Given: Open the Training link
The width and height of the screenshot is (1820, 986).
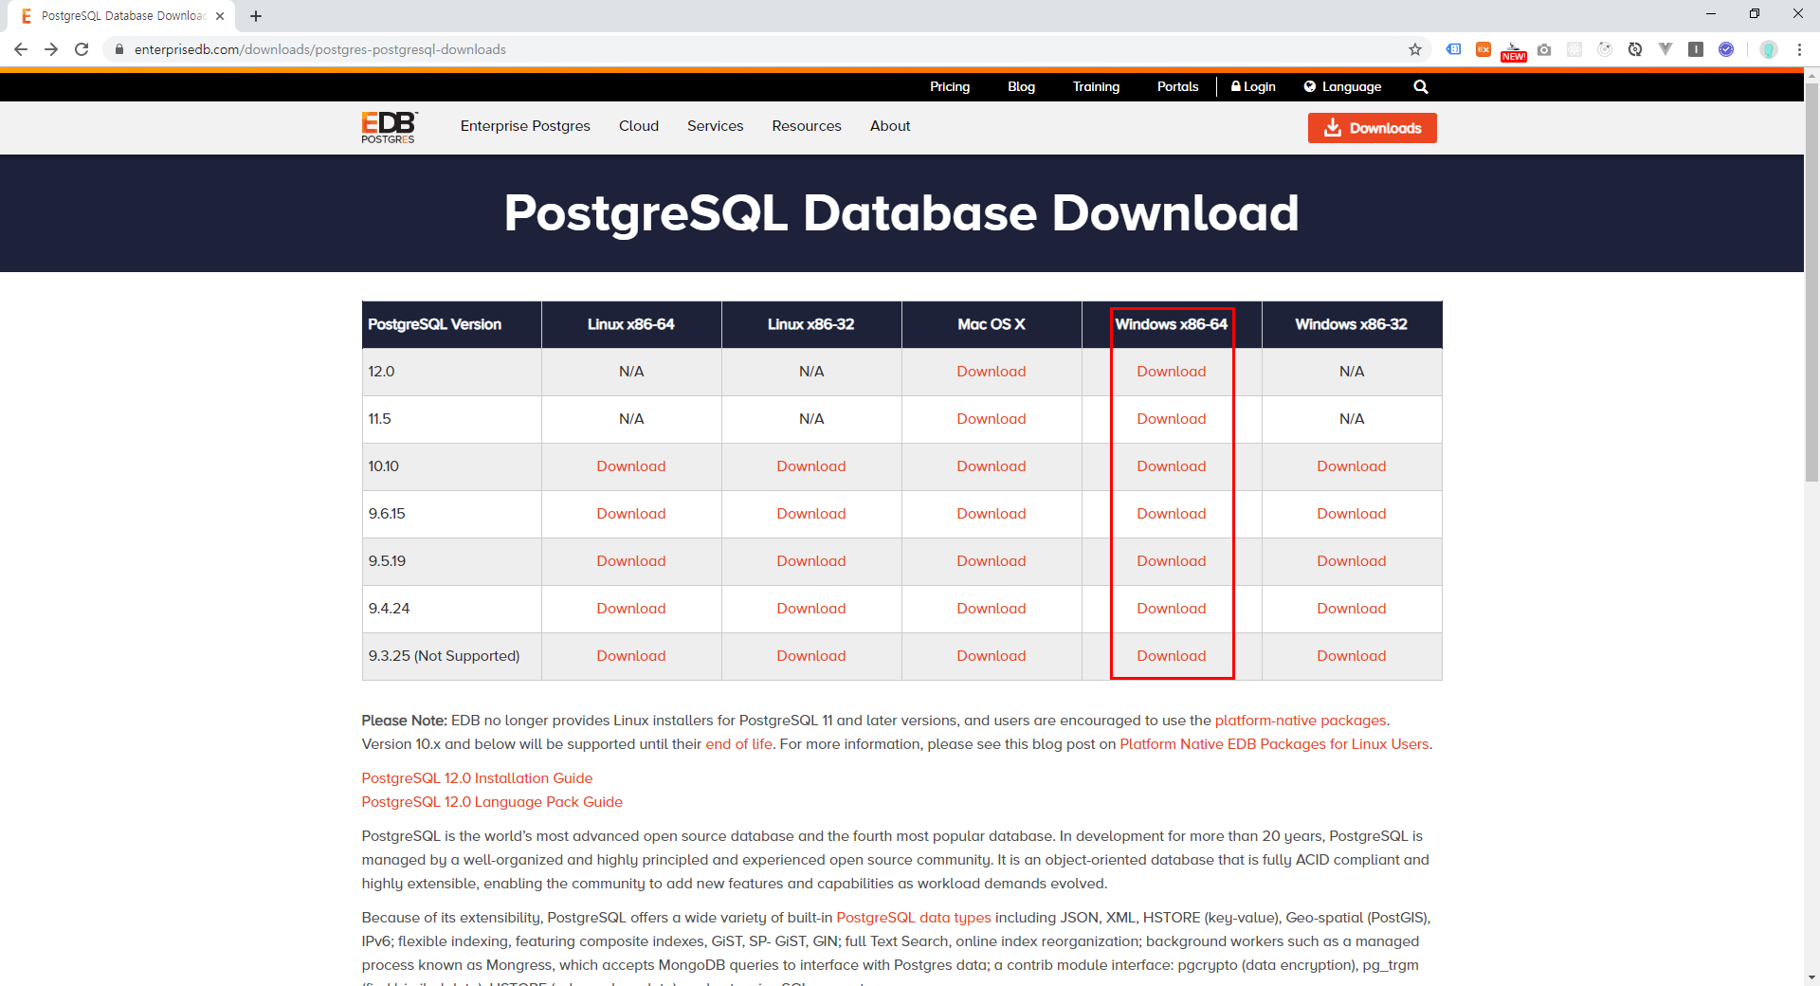Looking at the screenshot, I should coord(1096,86).
